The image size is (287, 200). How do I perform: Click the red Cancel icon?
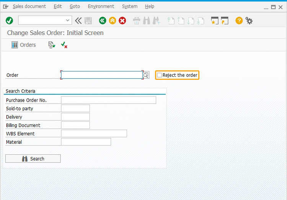pyautogui.click(x=122, y=21)
